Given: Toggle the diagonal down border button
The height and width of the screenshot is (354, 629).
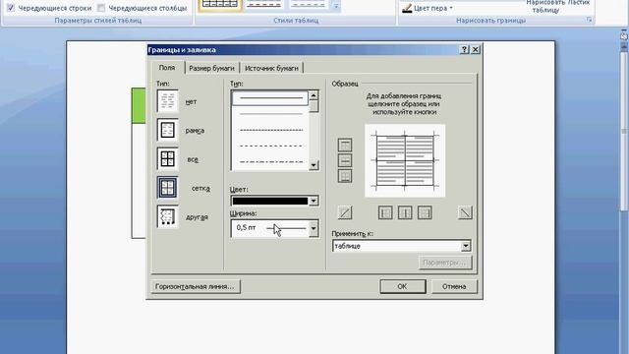Looking at the screenshot, I should pos(465,212).
